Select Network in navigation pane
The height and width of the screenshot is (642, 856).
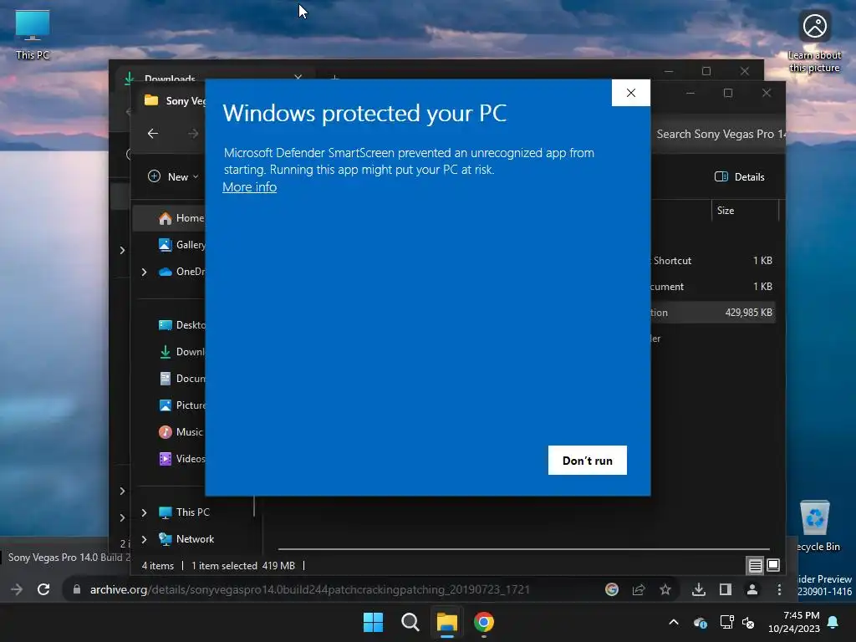tap(194, 539)
